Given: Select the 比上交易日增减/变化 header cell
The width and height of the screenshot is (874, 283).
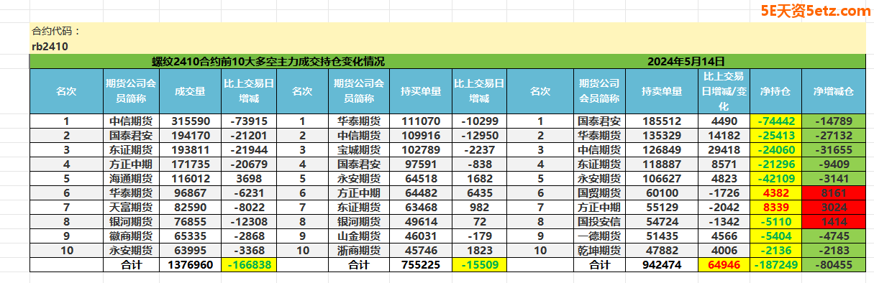Looking at the screenshot, I should [x=724, y=92].
